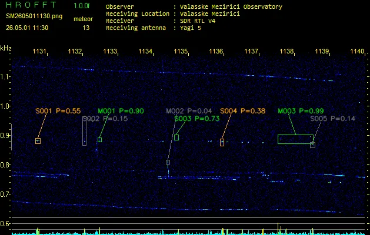This screenshot has width=370, height=235.
Task: Click the HROFFT program title
Action: (x=31, y=5)
